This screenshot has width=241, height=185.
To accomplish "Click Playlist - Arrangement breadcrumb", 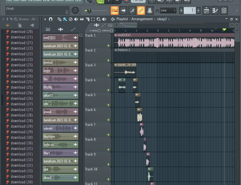I will point(134,19).
